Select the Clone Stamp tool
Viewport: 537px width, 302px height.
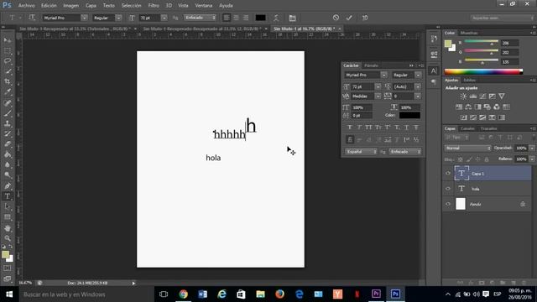point(8,123)
